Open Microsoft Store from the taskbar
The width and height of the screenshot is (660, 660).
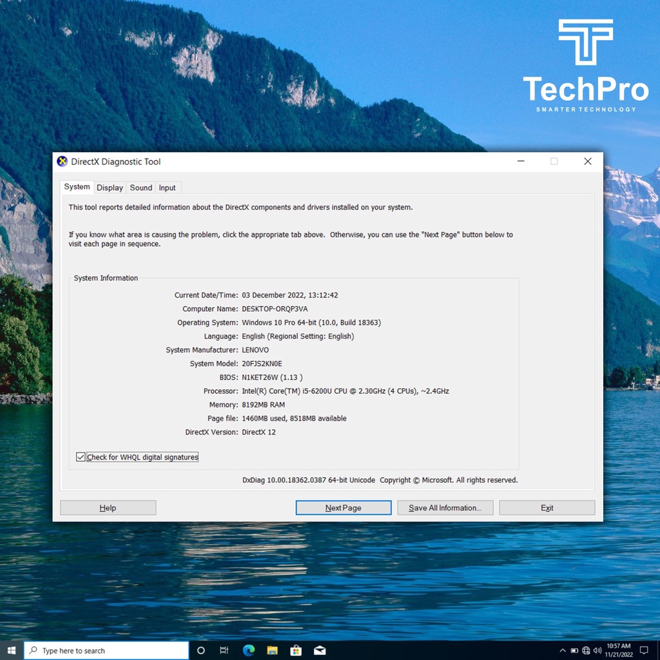tap(296, 650)
